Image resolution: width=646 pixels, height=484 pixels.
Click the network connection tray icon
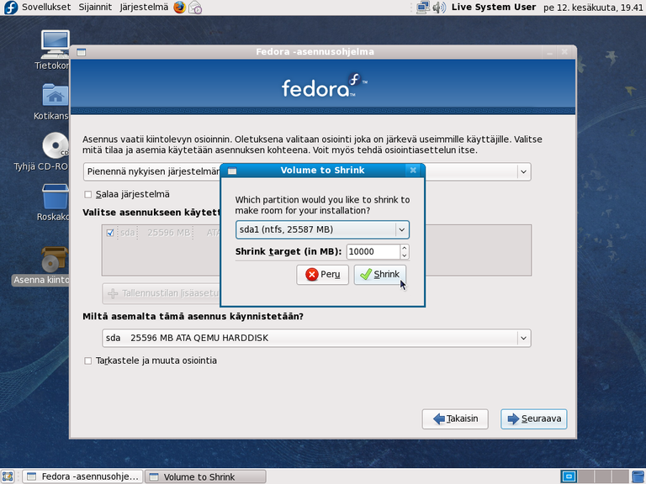point(423,8)
